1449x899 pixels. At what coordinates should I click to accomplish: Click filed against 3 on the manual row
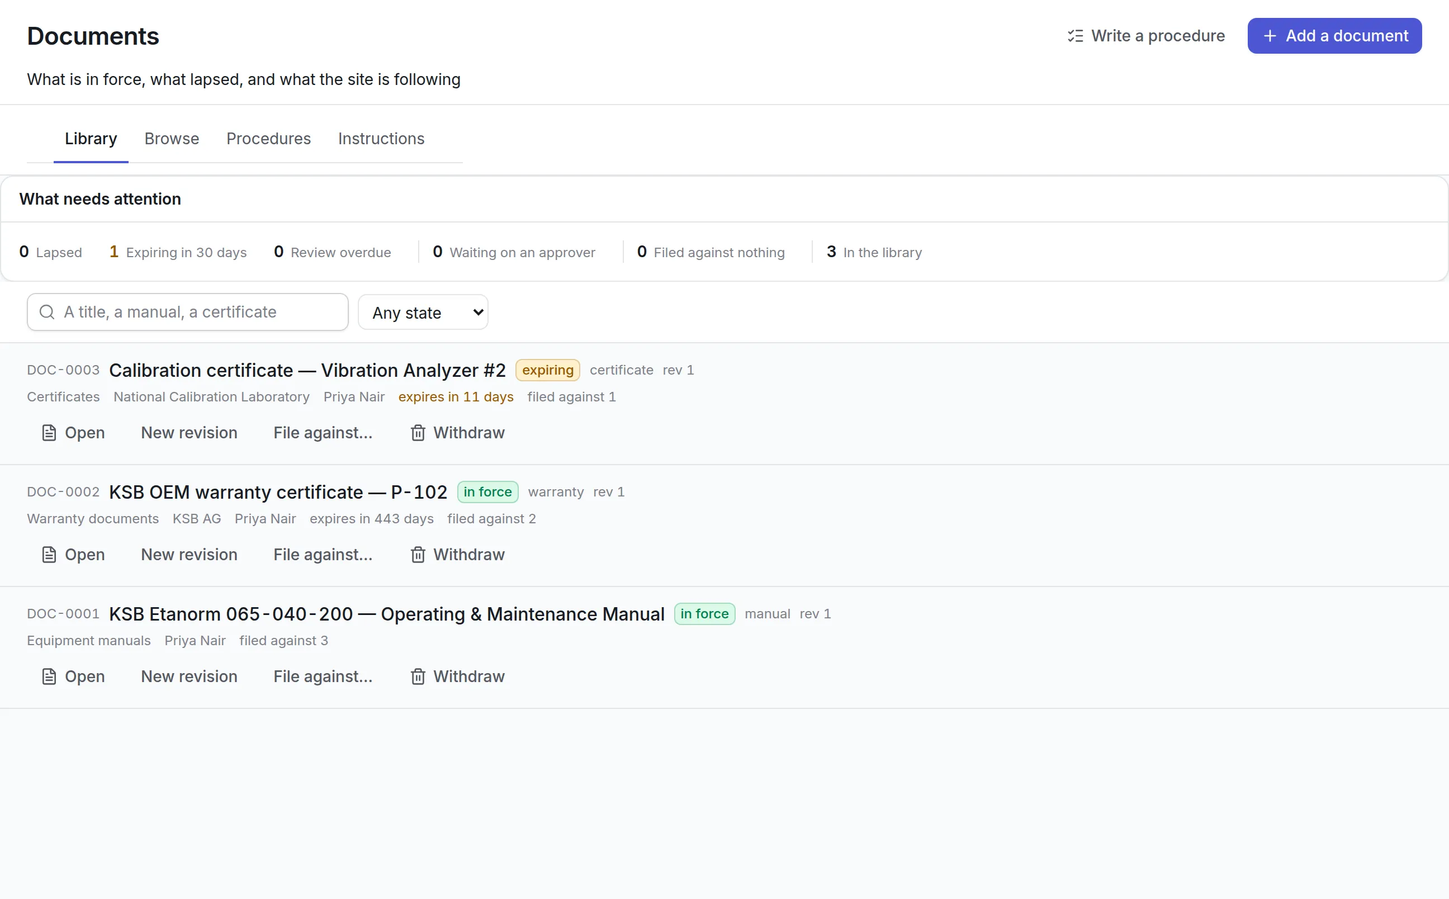click(x=283, y=640)
